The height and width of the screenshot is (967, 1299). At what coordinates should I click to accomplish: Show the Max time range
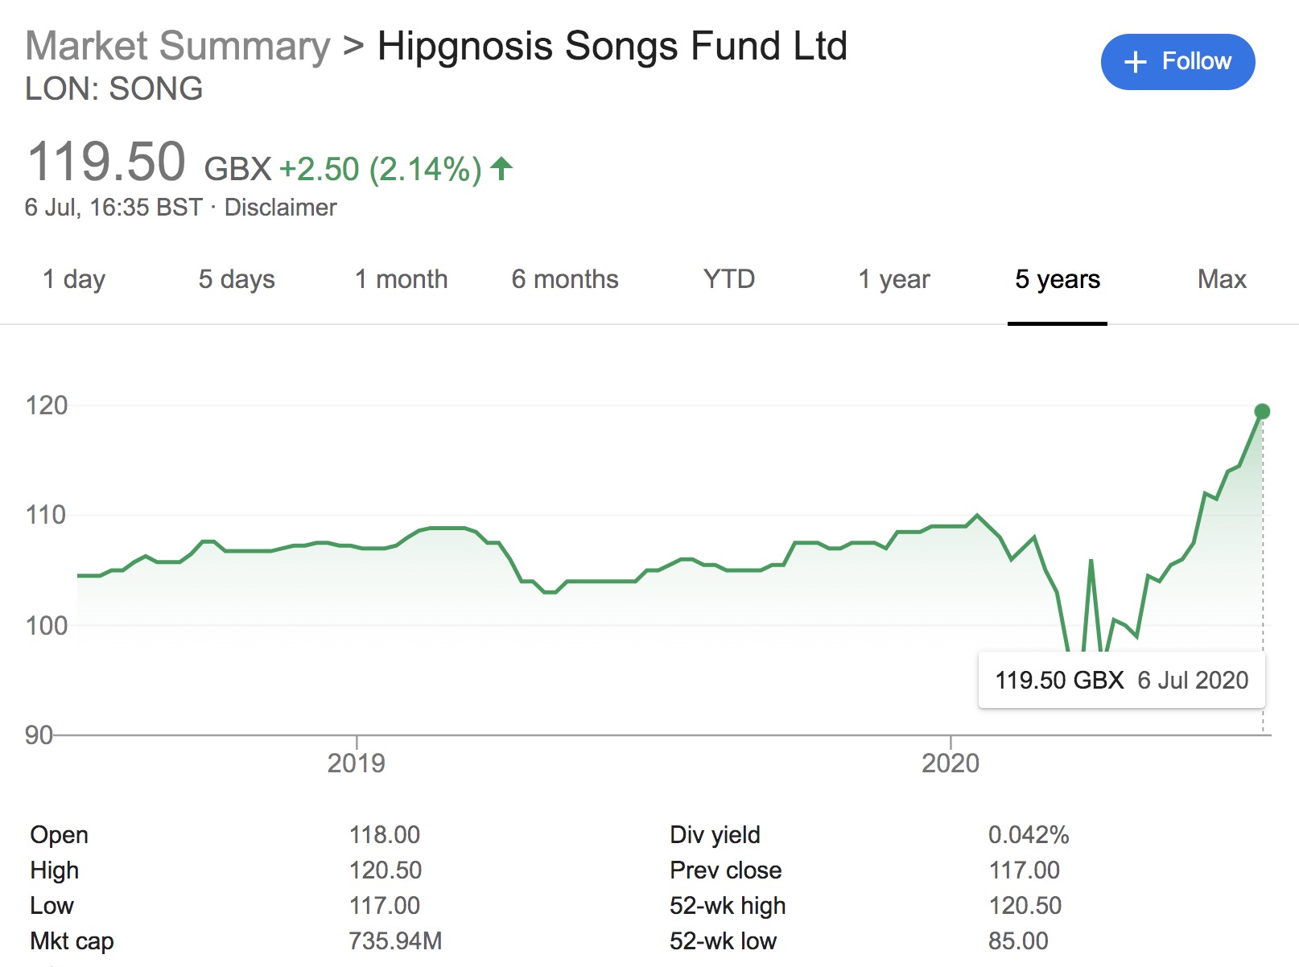tap(1221, 279)
